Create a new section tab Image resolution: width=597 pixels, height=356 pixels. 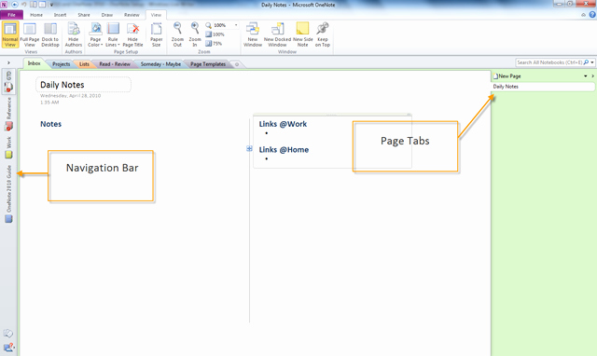(x=237, y=64)
